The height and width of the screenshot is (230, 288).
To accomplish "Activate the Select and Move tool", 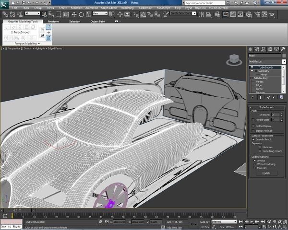I will click(74, 14).
